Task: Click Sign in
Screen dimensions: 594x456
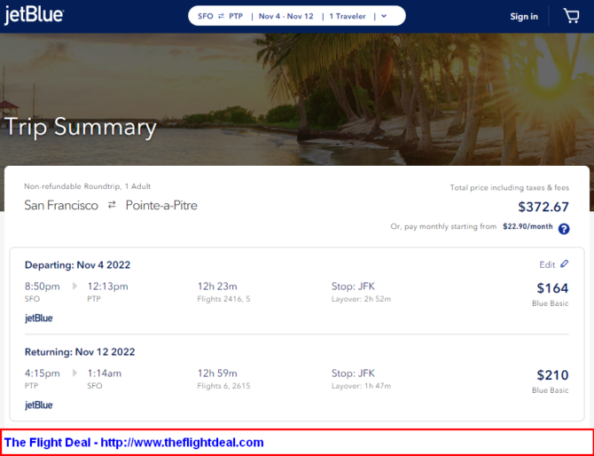Action: tap(524, 16)
